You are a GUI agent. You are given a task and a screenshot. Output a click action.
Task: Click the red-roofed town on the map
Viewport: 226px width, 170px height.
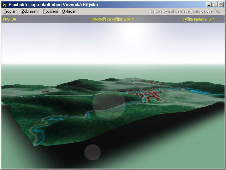click(152, 95)
